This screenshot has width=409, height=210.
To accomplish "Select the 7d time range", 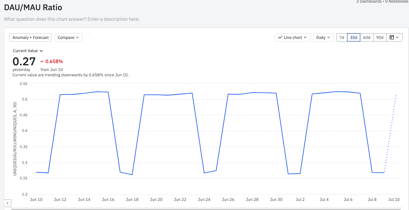I will point(341,37).
